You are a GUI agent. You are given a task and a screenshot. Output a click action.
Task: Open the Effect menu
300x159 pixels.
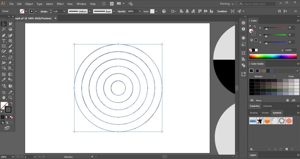click(x=60, y=4)
